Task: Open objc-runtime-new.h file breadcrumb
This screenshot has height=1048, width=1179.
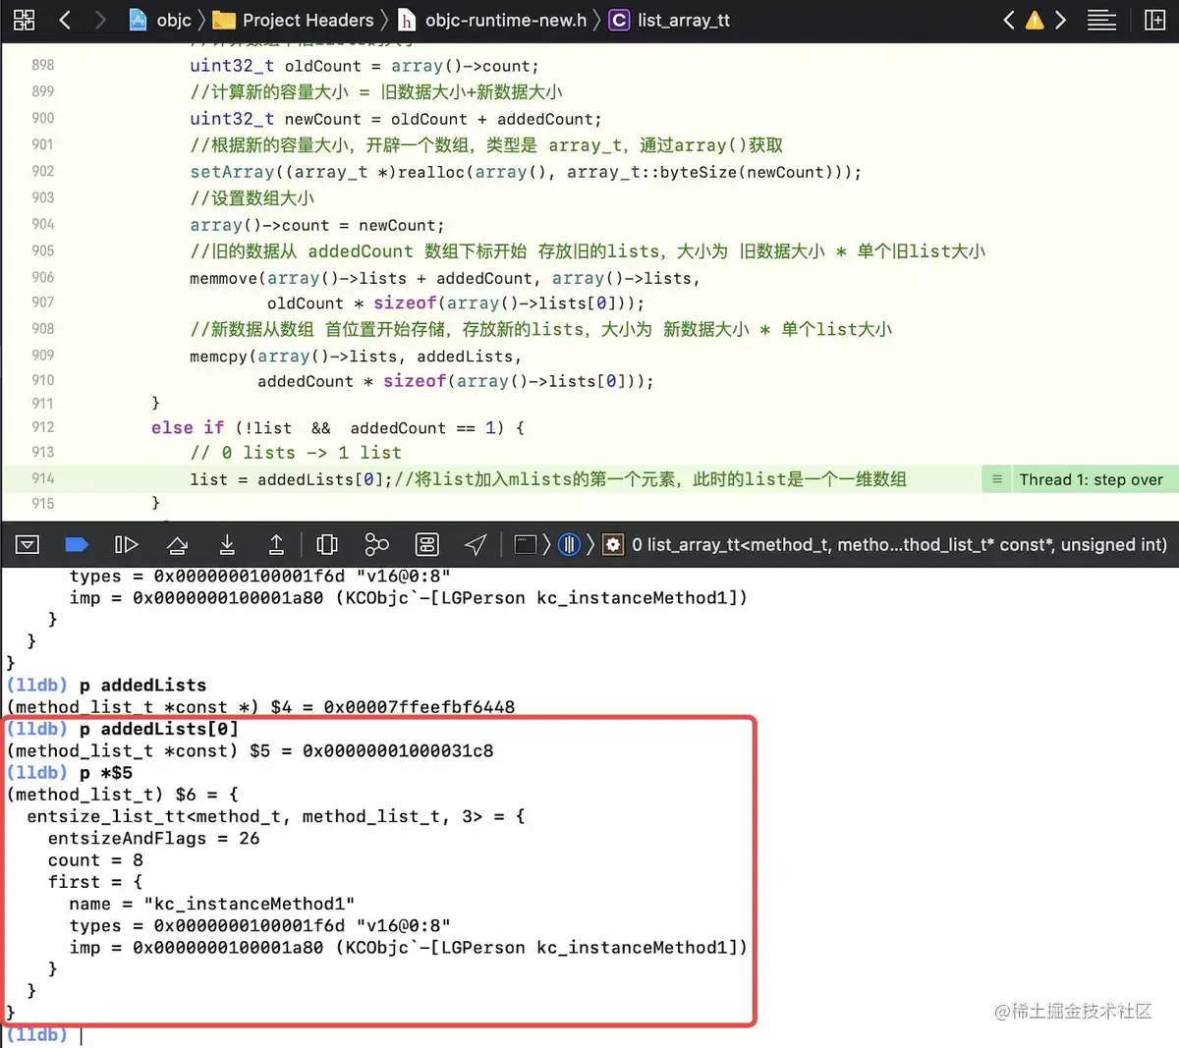Action: 492,20
